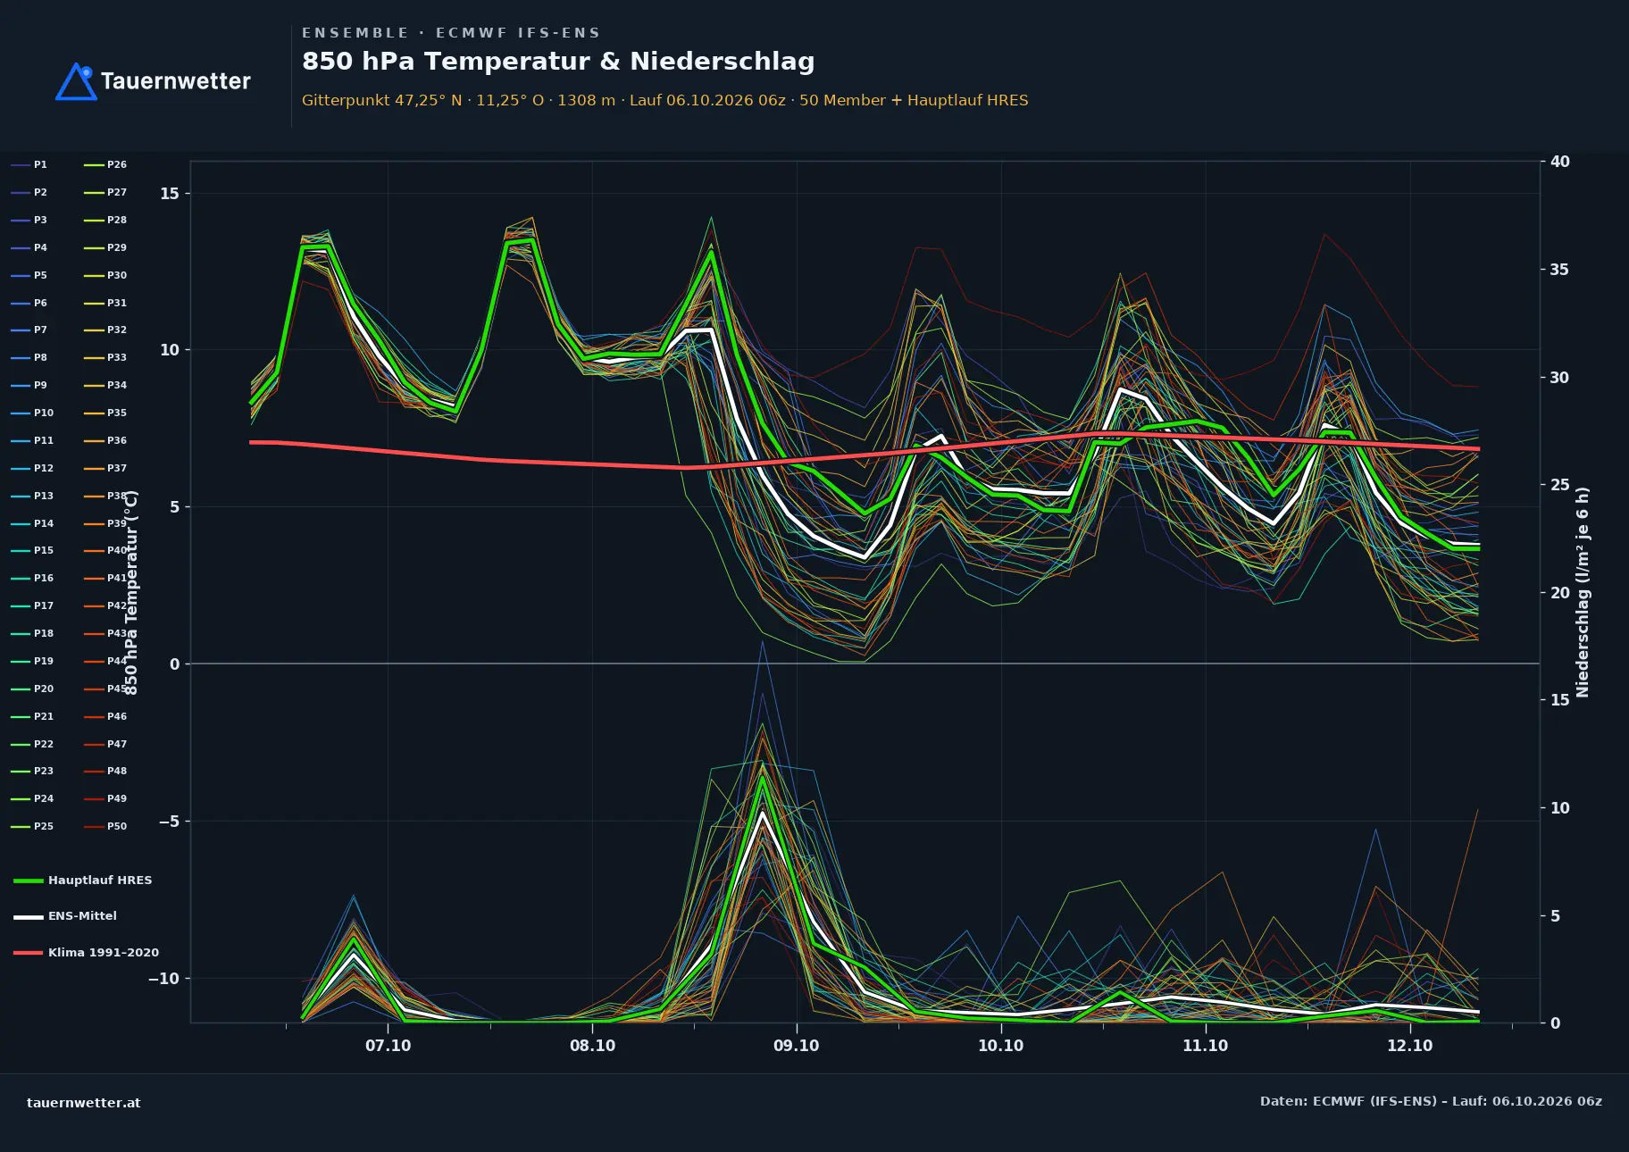
Task: Click the −10 label on temperature axis
Action: pyautogui.click(x=163, y=979)
